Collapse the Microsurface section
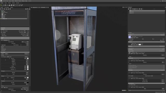Viewport: 166px width, 93px height. [147, 51]
